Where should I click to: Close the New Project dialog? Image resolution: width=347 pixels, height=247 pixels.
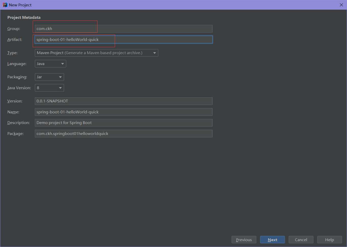[341, 5]
